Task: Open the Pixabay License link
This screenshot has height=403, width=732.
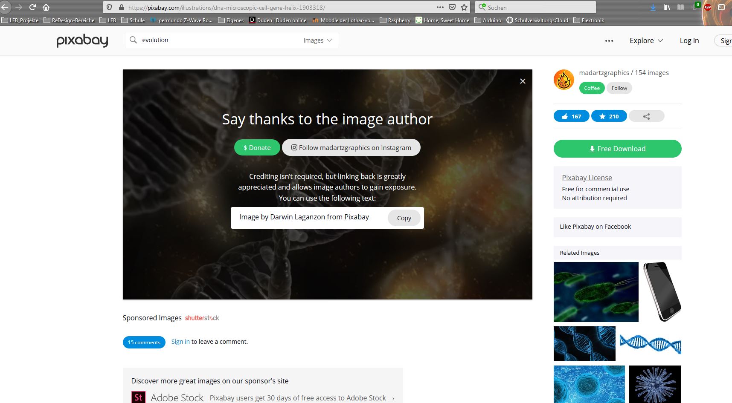Action: 587,178
